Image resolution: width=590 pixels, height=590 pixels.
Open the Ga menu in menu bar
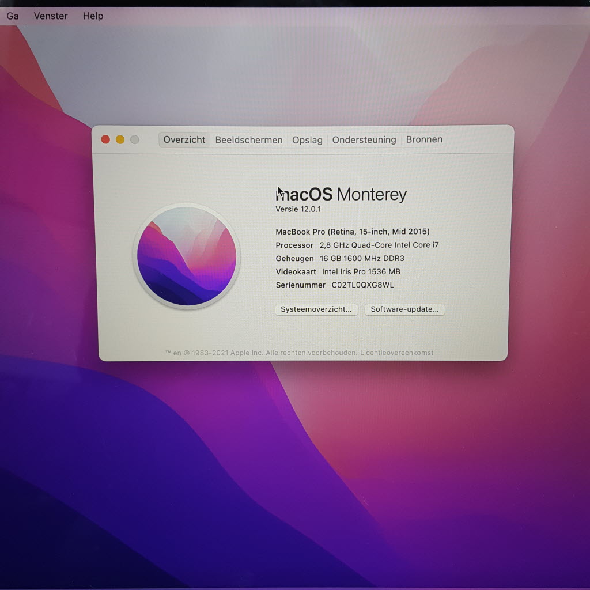point(13,16)
